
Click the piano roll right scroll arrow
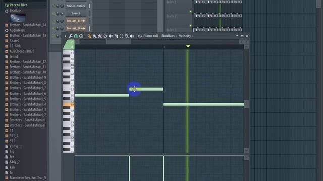(x=241, y=42)
